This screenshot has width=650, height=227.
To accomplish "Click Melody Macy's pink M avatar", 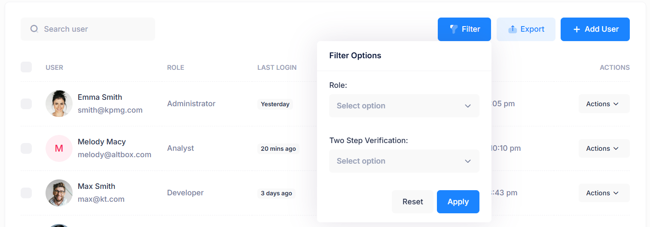I will (59, 148).
